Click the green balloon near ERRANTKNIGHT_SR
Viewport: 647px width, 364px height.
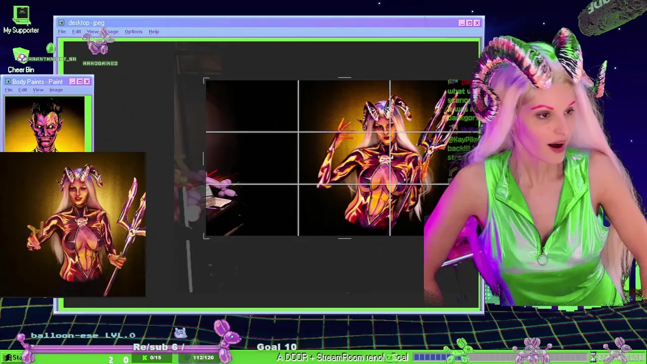(x=50, y=49)
